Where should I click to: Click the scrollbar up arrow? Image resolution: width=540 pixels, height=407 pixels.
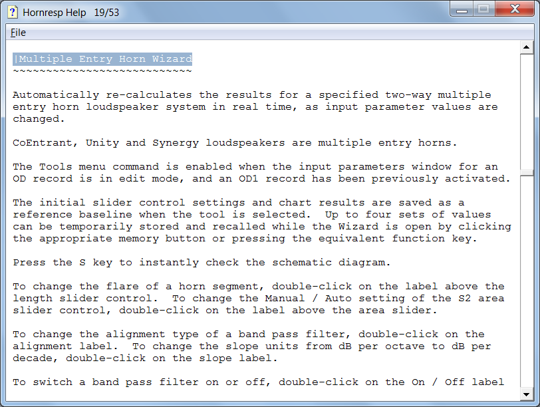[526, 47]
